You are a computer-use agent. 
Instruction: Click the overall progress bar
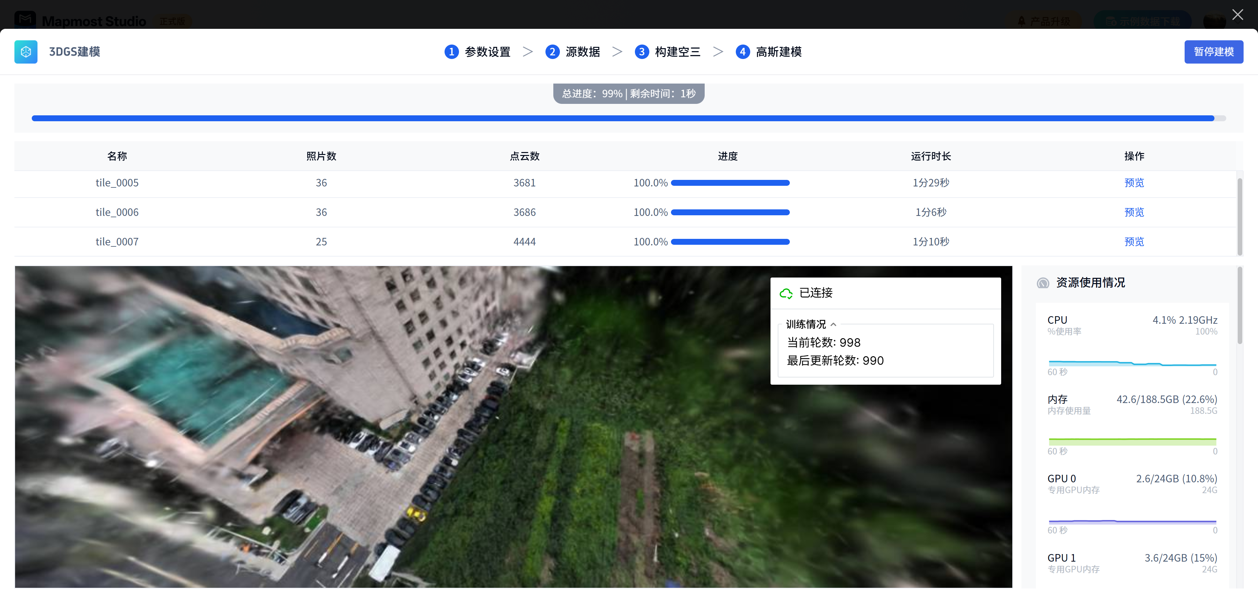pos(628,118)
